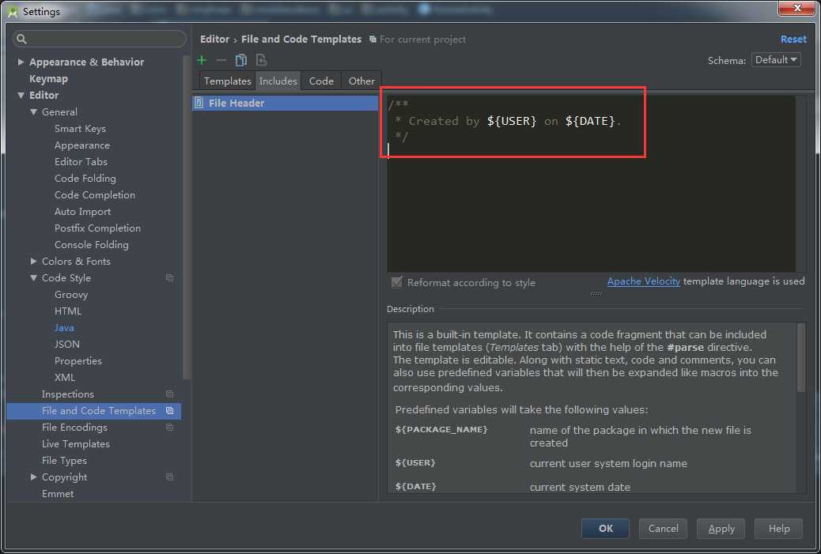821x554 pixels.
Task: Click the OK button
Action: (x=605, y=529)
